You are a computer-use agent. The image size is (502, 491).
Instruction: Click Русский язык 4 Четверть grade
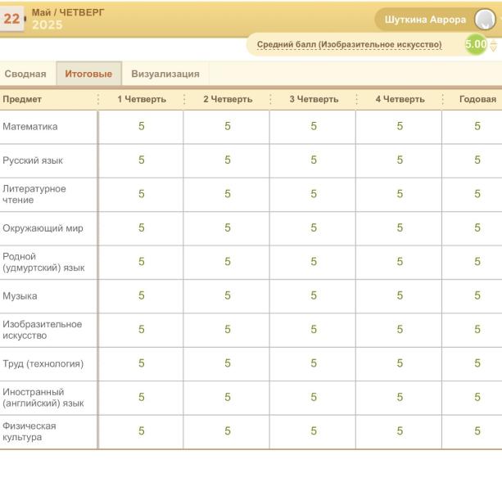click(x=400, y=160)
